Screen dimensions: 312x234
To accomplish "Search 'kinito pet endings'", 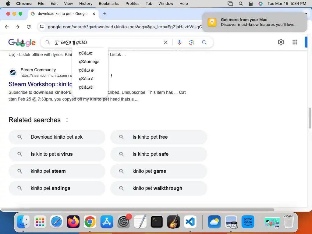I will [57, 188].
